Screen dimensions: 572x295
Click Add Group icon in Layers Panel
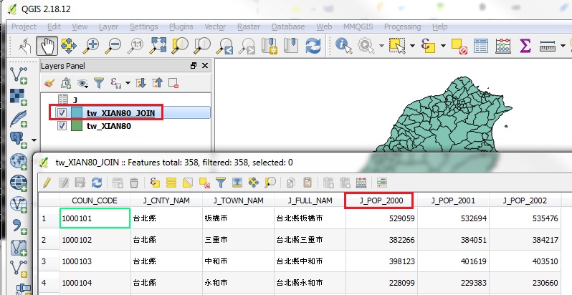(66, 83)
